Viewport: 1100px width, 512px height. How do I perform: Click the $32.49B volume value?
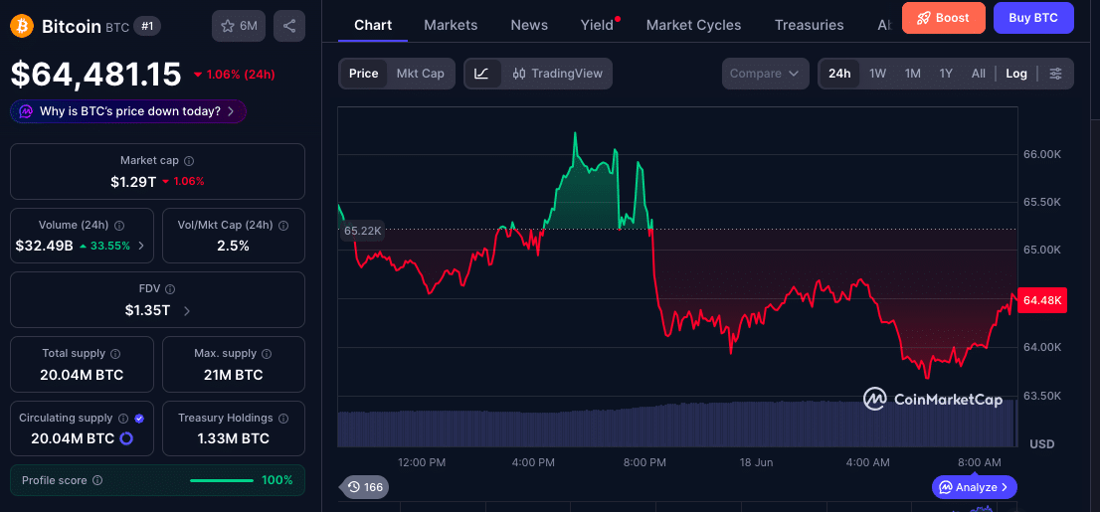(44, 246)
